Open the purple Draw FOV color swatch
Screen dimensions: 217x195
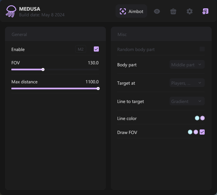(196, 132)
